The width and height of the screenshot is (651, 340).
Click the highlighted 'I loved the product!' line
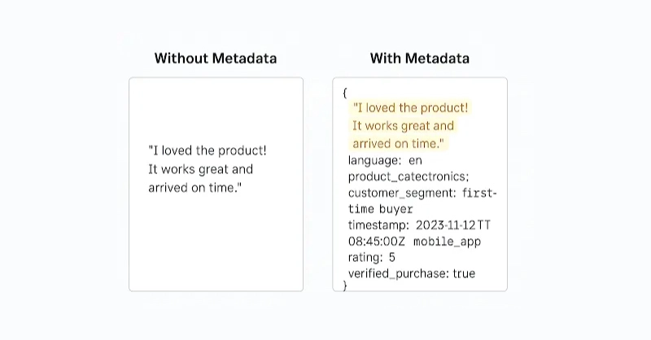coord(411,108)
